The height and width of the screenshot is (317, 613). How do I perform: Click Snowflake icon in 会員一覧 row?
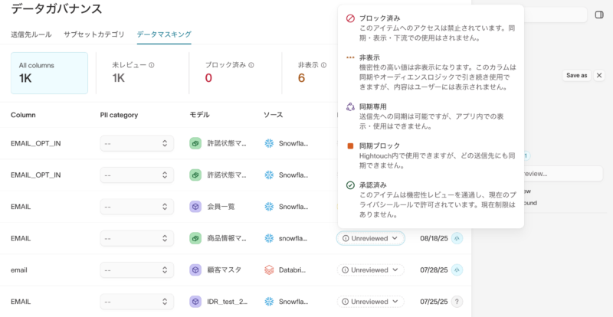tap(269, 207)
